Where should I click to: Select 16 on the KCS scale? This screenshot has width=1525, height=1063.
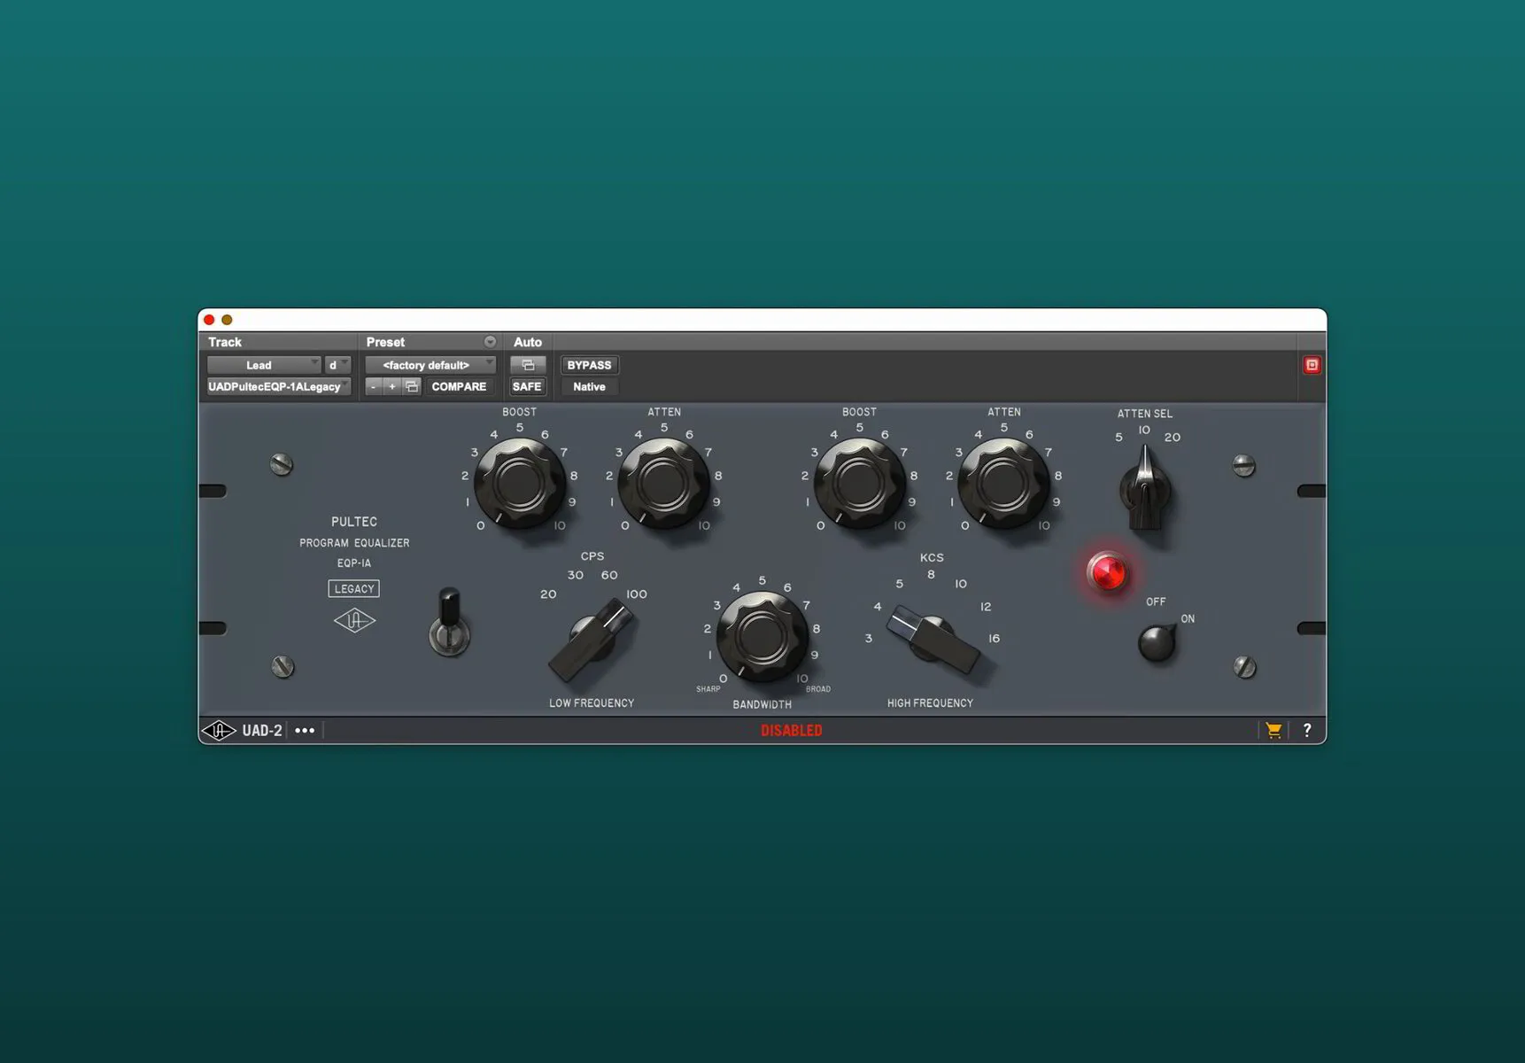tap(995, 639)
